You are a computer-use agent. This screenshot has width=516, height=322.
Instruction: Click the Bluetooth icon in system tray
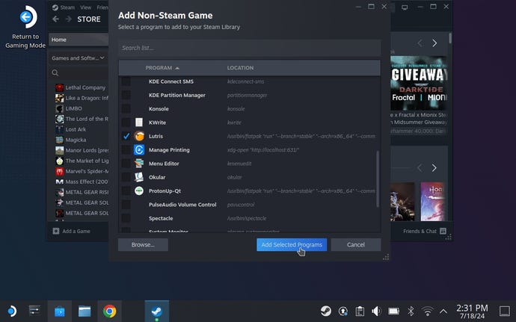(410, 310)
